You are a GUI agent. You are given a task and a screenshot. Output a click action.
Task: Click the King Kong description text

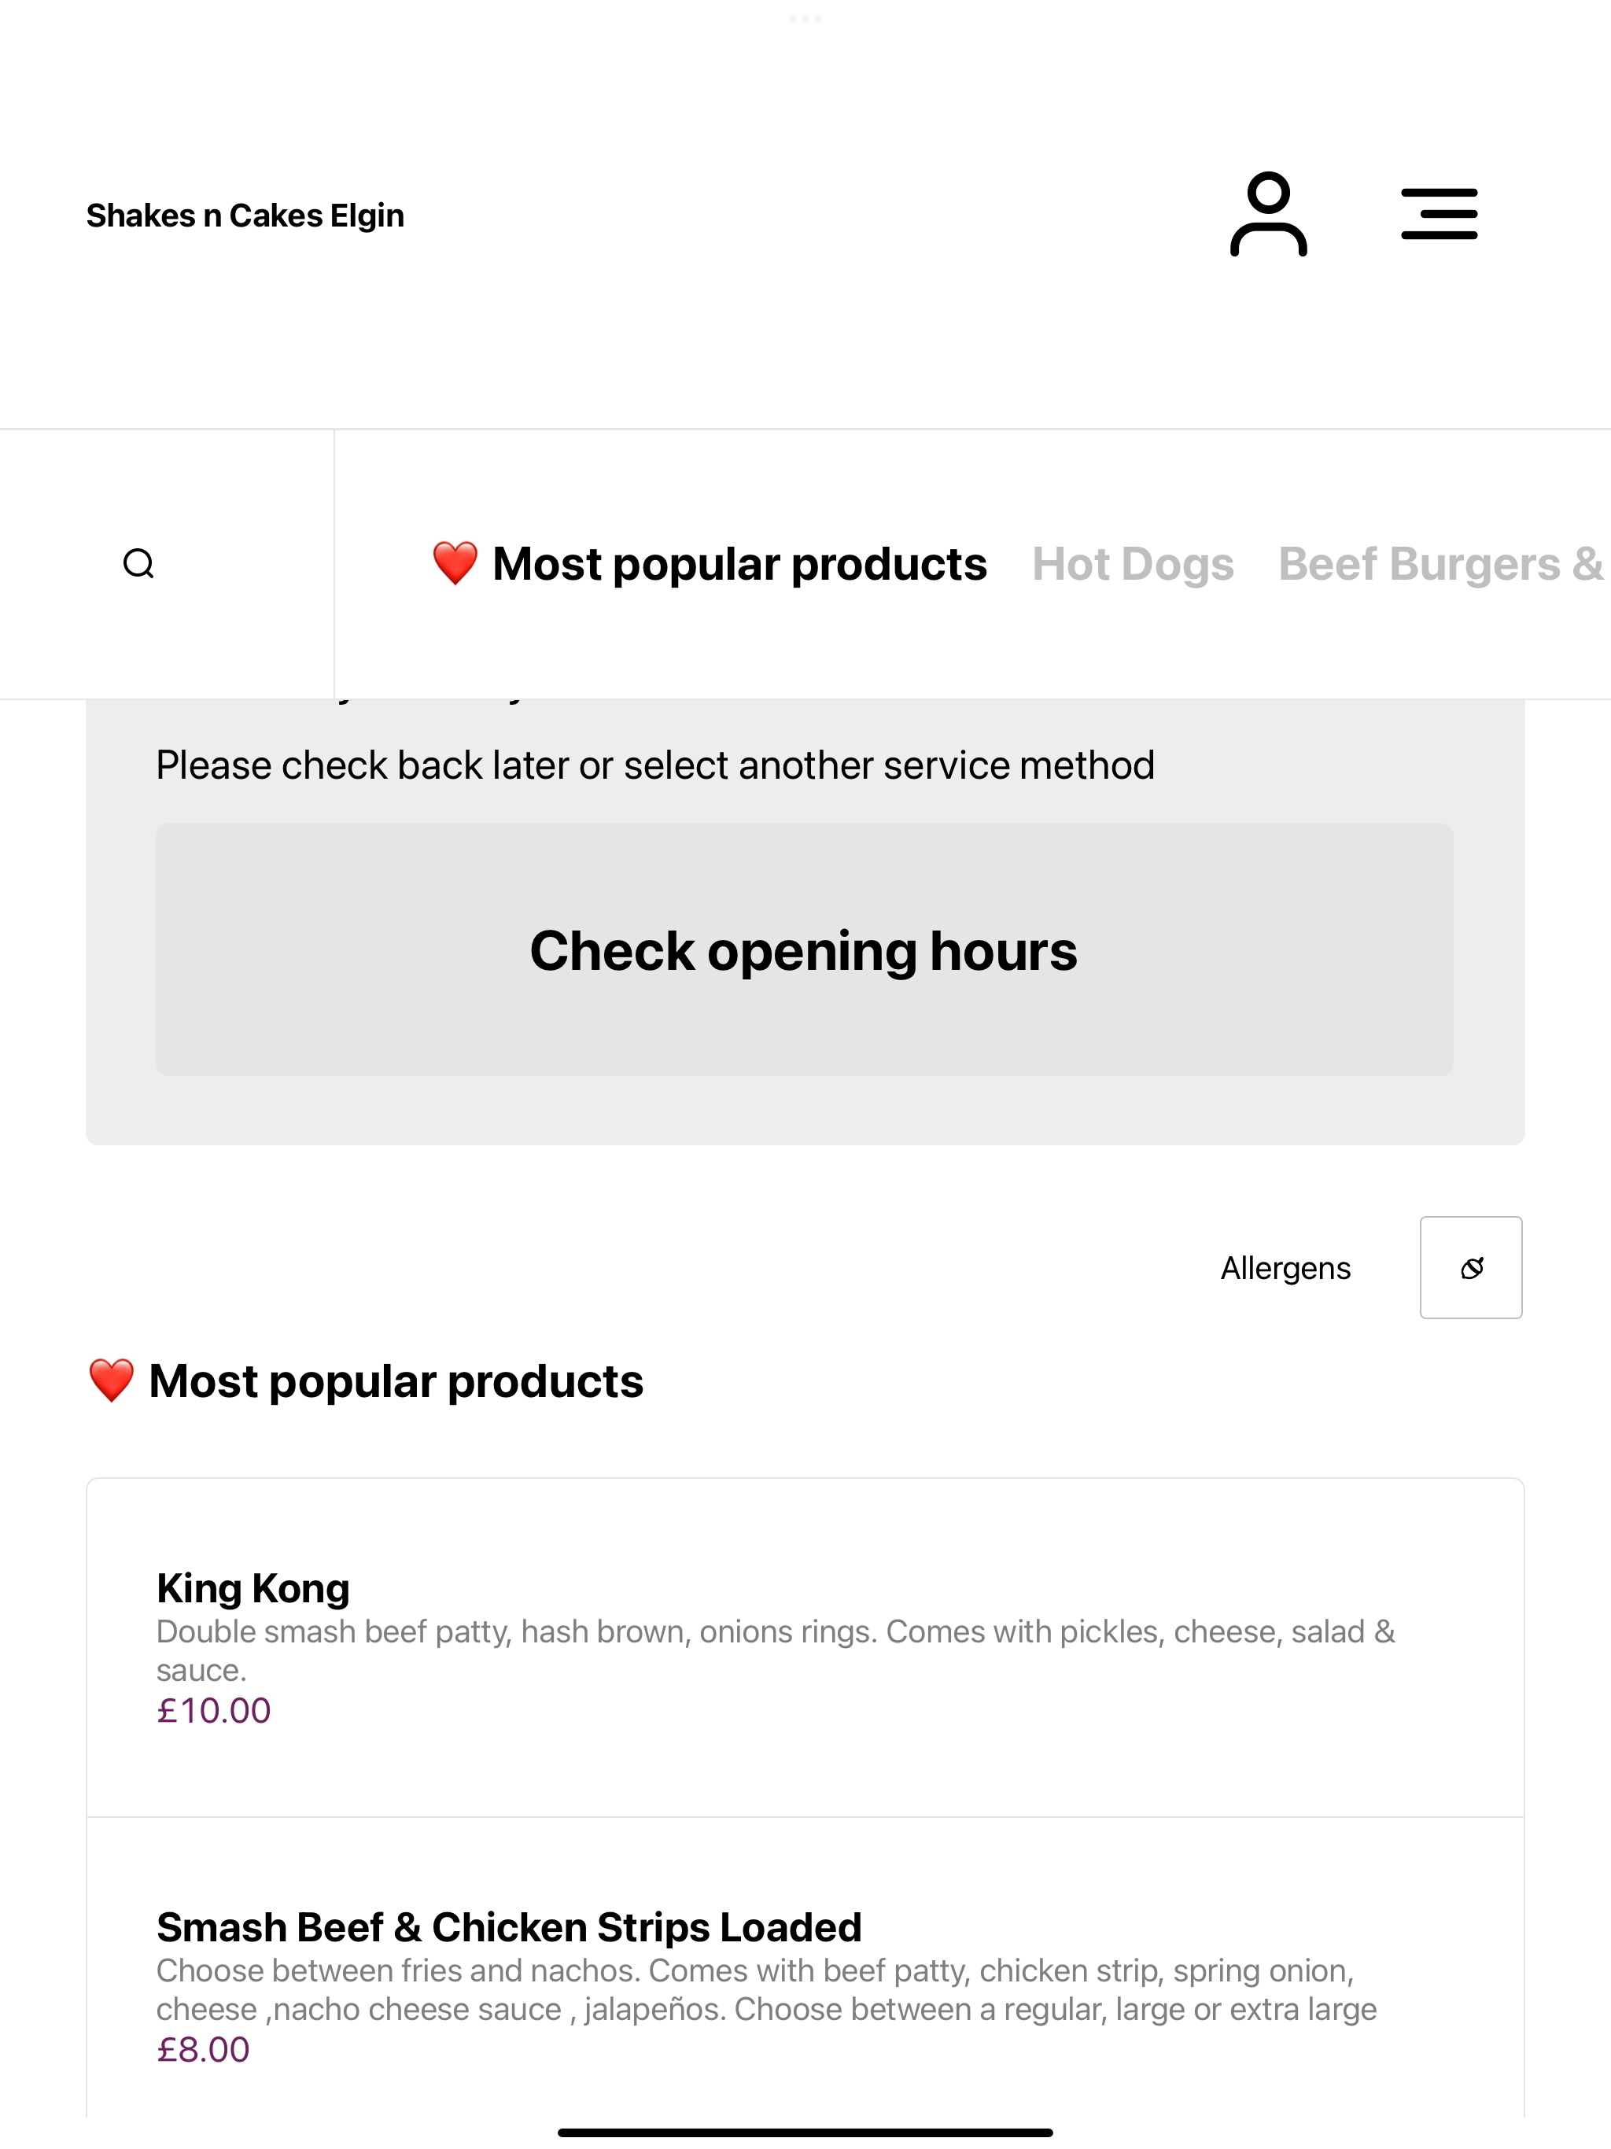776,1650
